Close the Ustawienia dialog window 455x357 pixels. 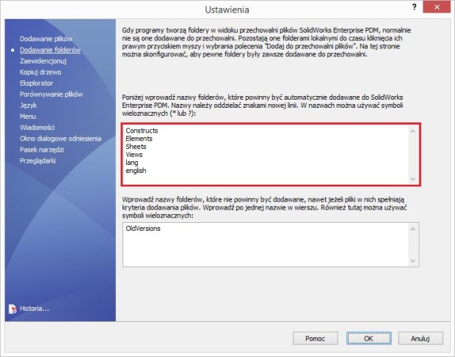[x=437, y=10]
